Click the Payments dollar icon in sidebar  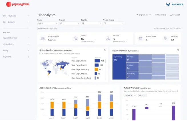pyautogui.click(x=4, y=16)
